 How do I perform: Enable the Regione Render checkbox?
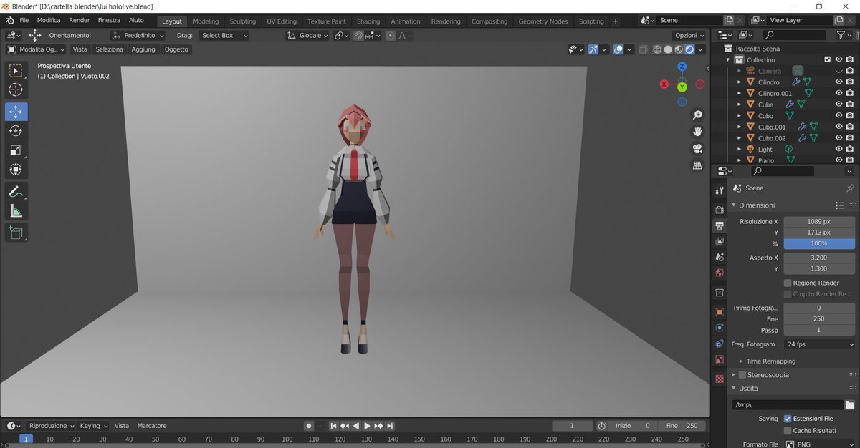coord(788,283)
